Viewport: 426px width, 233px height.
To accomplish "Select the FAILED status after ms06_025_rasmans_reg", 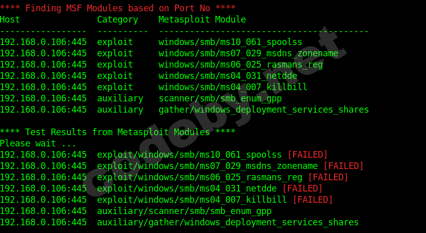I will pos(327,177).
